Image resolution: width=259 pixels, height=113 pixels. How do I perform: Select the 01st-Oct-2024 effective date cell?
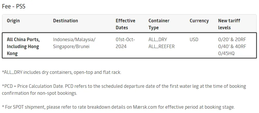point(125,43)
